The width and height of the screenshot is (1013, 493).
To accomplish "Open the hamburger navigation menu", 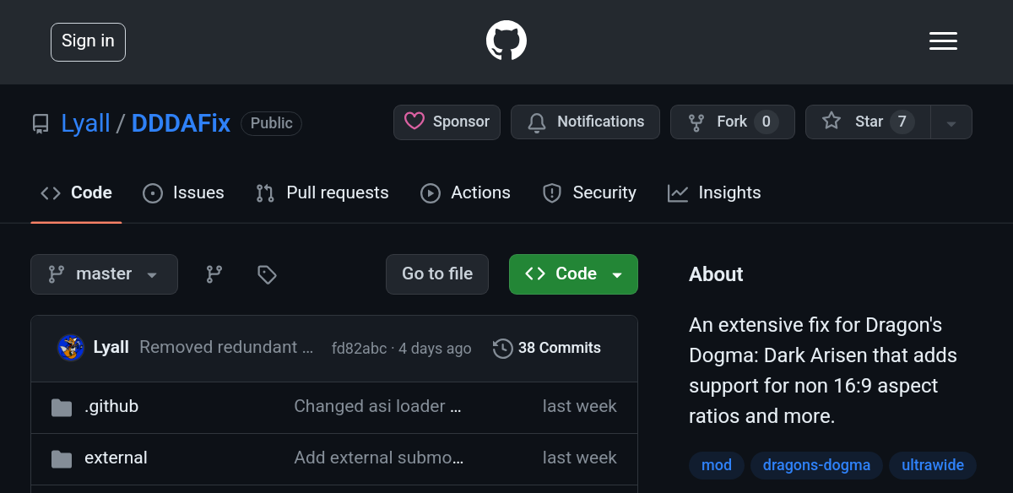I will pos(943,41).
